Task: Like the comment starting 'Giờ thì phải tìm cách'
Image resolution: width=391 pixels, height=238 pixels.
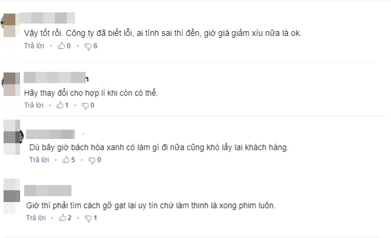Action: coord(63,218)
